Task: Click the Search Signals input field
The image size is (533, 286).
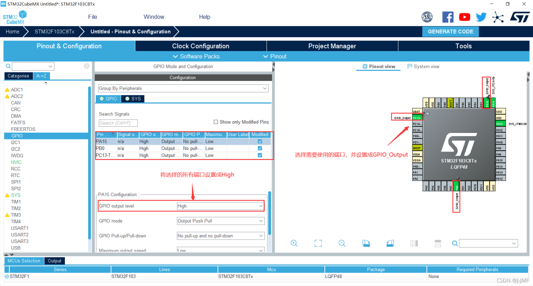Action: pyautogui.click(x=118, y=123)
